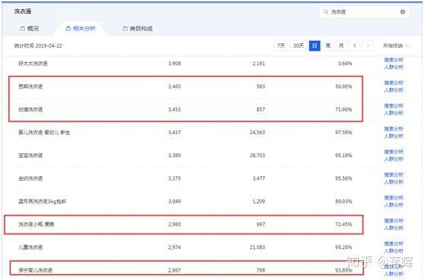Select the 30天 time range
The height and width of the screenshot is (280, 424).
click(299, 46)
